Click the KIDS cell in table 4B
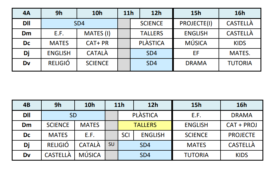Viewport: 270px width, 169px height. coord(241,155)
